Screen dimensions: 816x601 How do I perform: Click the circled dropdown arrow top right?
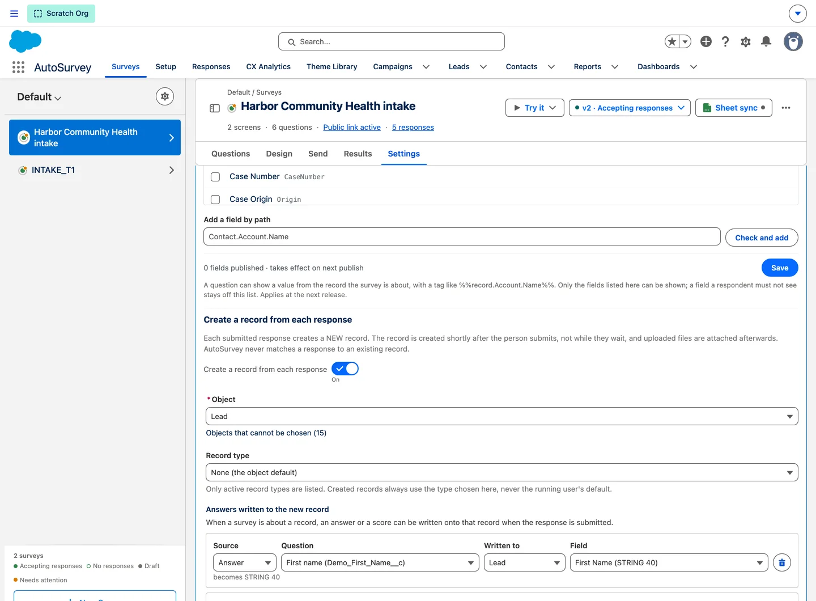point(798,14)
